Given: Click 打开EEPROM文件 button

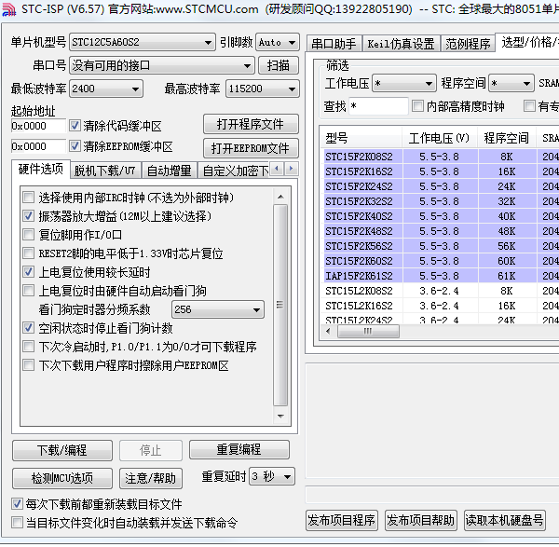Looking at the screenshot, I should point(251,148).
